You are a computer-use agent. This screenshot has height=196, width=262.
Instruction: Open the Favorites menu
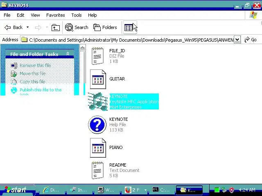(56, 15)
